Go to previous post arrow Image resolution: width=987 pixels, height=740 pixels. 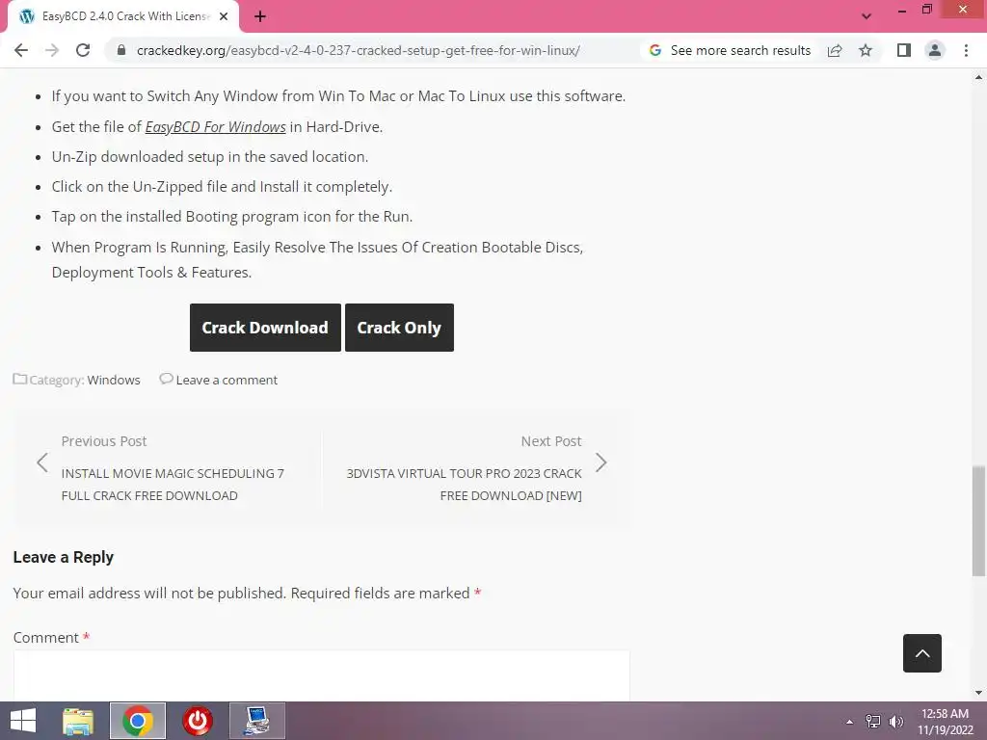tap(42, 463)
